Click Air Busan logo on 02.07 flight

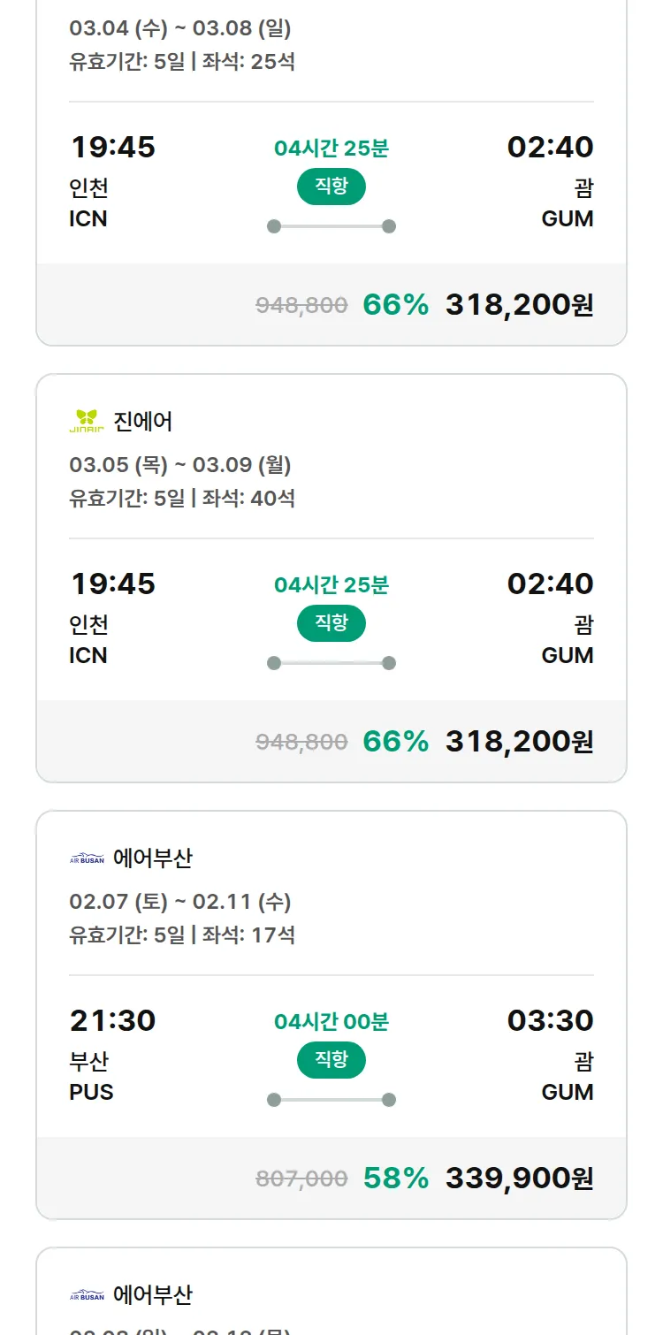click(87, 858)
